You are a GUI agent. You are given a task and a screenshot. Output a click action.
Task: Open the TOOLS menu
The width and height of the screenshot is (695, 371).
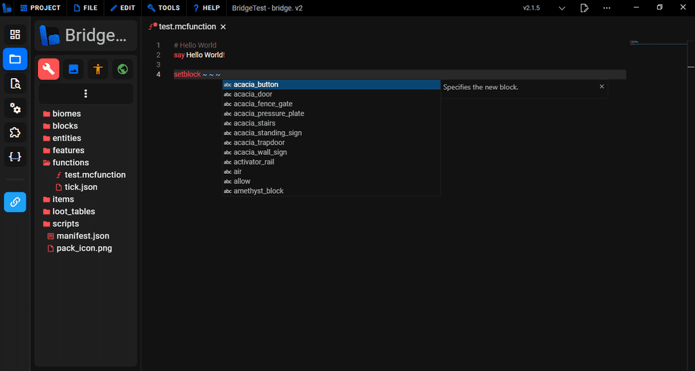click(164, 8)
